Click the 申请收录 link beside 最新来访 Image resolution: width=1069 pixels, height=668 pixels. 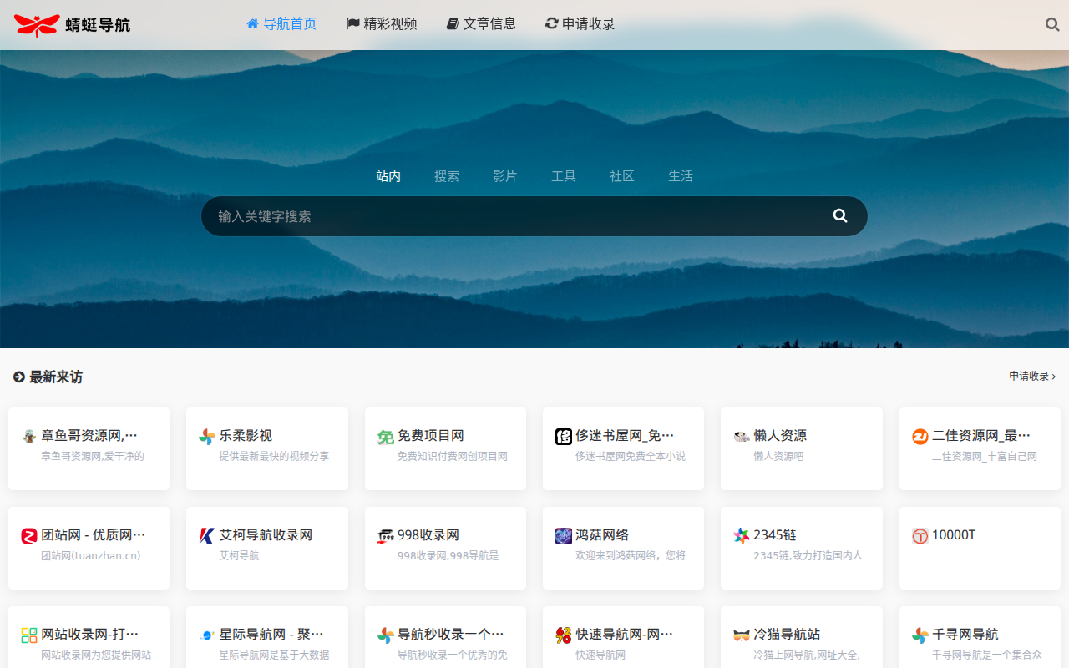point(1032,377)
